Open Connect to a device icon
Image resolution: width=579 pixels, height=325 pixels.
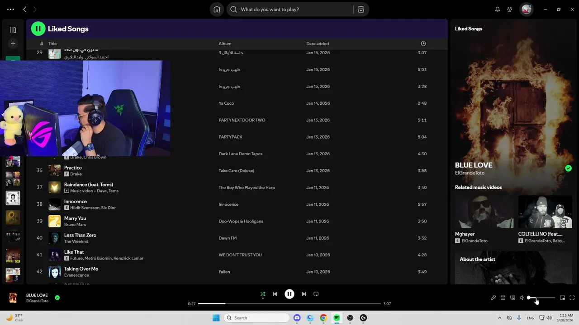click(513, 297)
